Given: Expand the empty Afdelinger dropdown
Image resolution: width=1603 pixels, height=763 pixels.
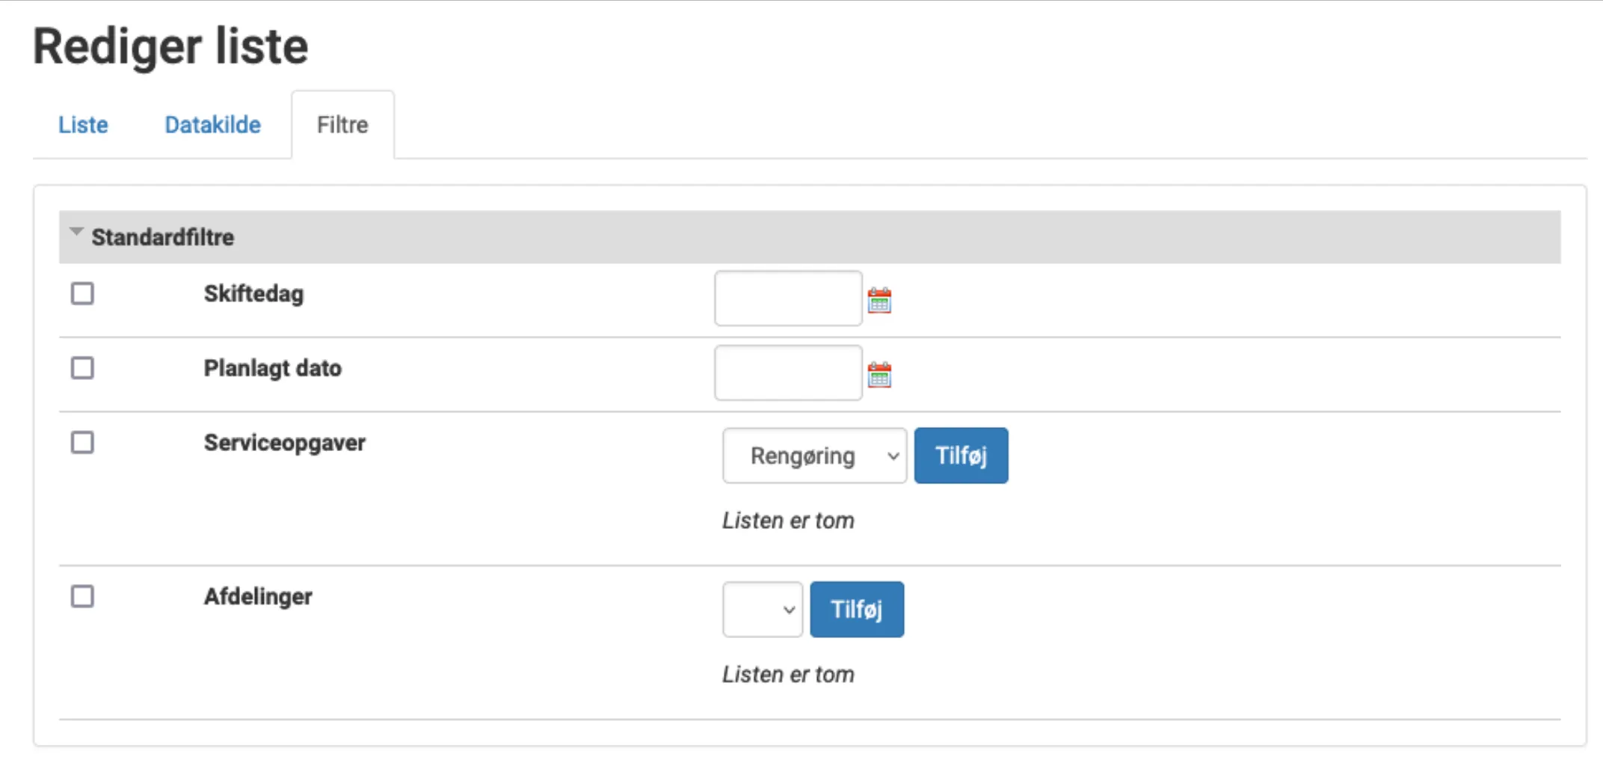Looking at the screenshot, I should click(x=762, y=610).
